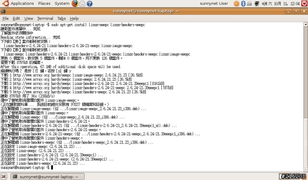Click the red power quit button
This screenshot has width=308, height=180.
point(304,3)
